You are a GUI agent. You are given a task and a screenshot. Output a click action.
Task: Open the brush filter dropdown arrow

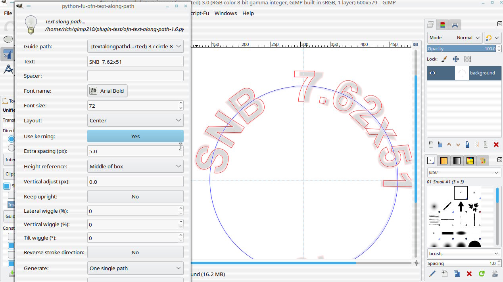coord(496,173)
